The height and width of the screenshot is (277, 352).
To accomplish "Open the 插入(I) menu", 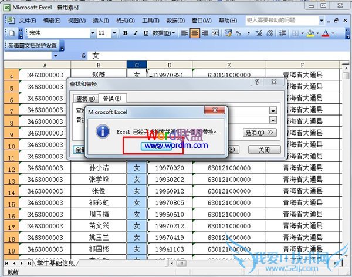I will 101,21.
